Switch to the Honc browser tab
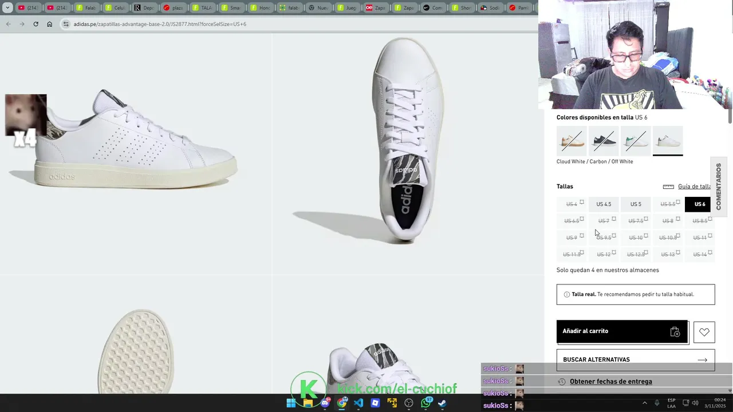This screenshot has width=733, height=412. click(261, 8)
